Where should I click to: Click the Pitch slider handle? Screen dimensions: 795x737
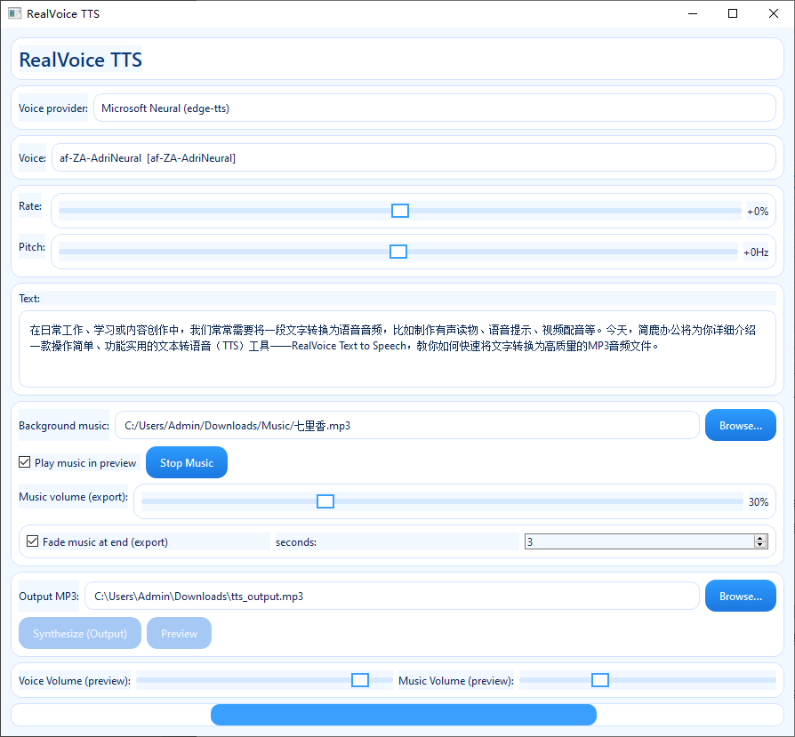coord(398,252)
